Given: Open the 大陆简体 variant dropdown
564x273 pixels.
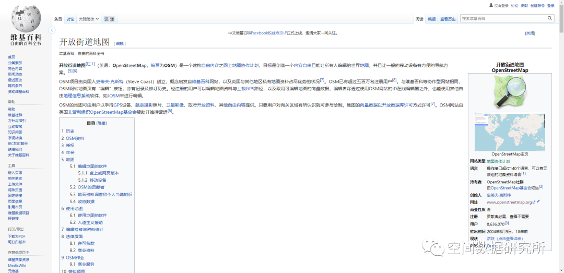Looking at the screenshot, I should 89,19.
